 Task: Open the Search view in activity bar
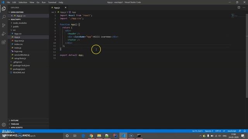3,17
